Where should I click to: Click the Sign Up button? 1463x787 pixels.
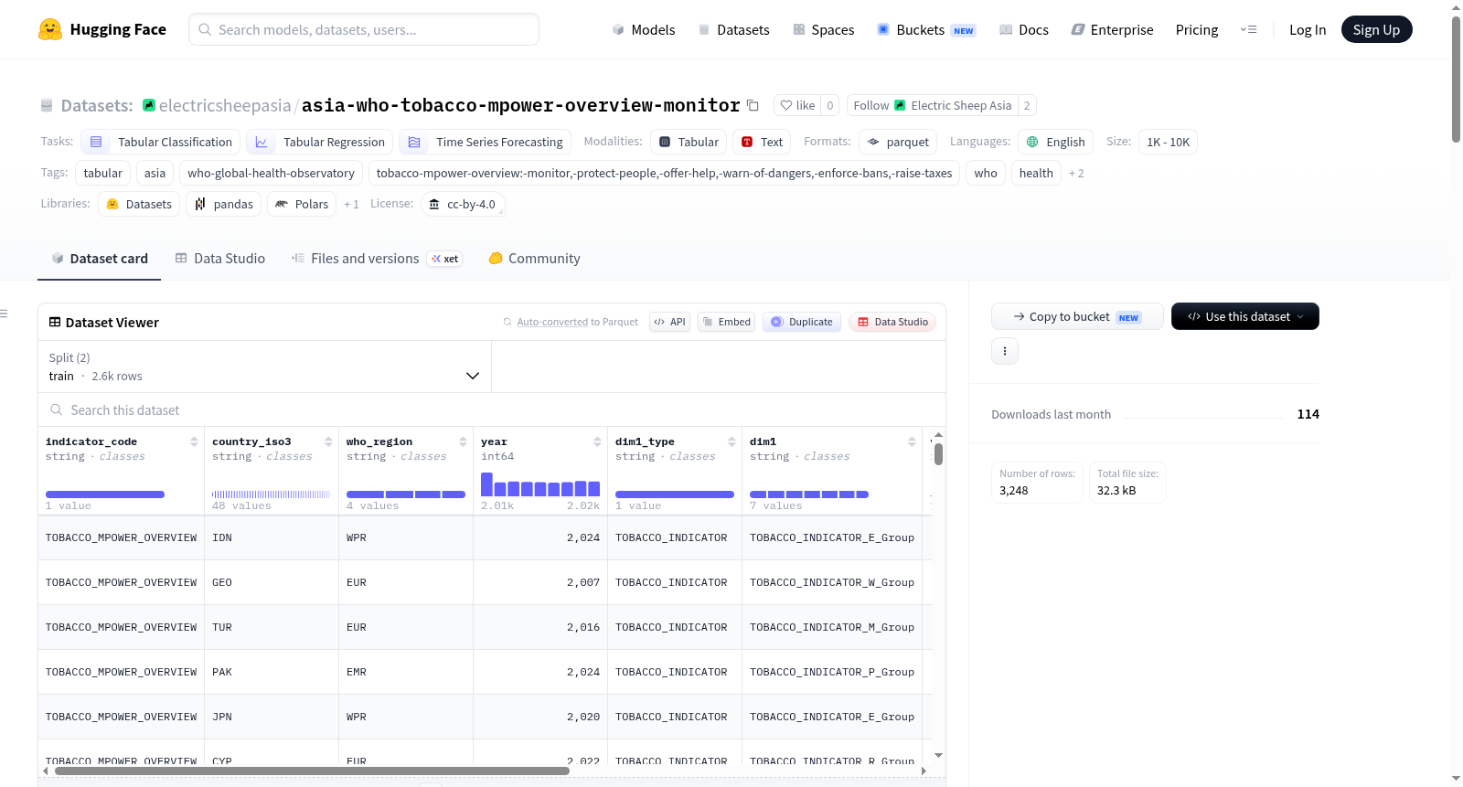point(1377,29)
